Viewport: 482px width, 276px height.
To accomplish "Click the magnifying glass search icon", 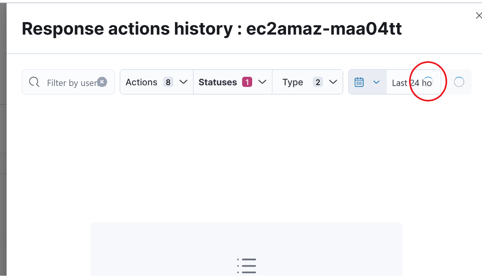I will (x=34, y=82).
